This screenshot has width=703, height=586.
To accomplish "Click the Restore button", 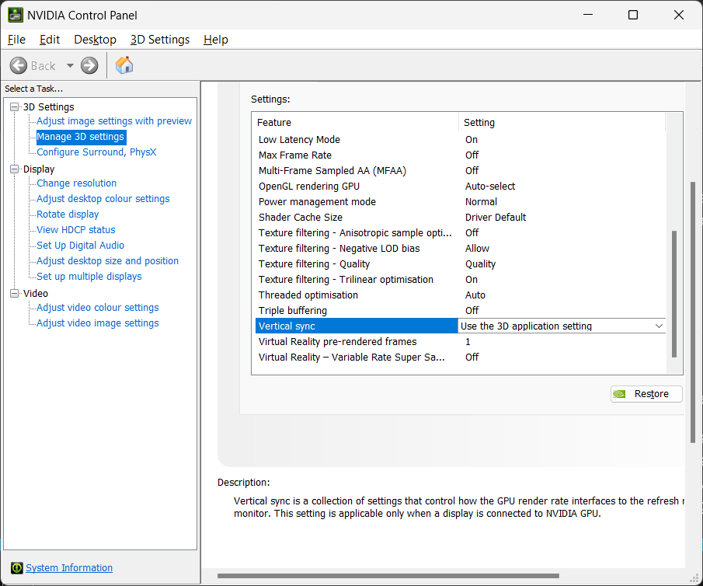I will 646,394.
